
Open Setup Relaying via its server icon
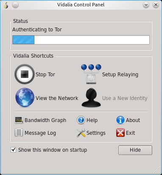point(91,74)
